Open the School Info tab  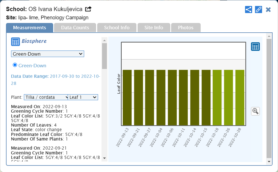coord(117,28)
